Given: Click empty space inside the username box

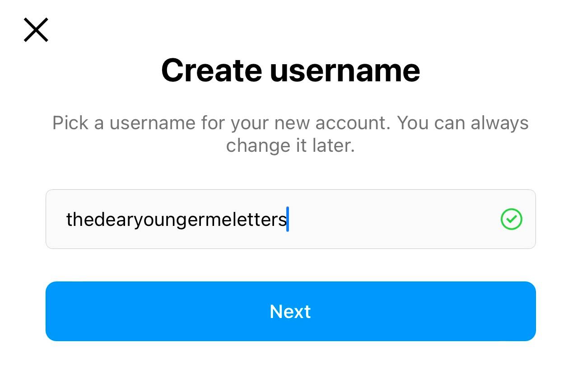Looking at the screenshot, I should click(x=393, y=219).
